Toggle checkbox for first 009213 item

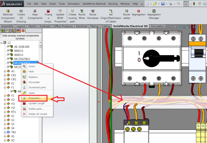8,51
